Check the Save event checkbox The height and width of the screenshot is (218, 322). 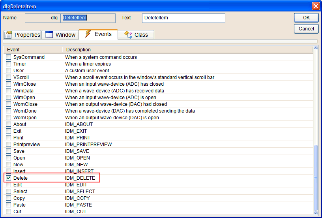pos(8,151)
